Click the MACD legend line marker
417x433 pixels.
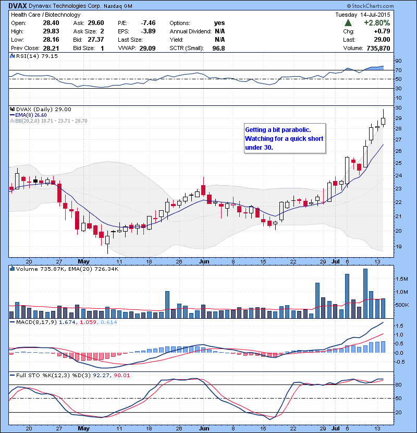tap(12, 322)
